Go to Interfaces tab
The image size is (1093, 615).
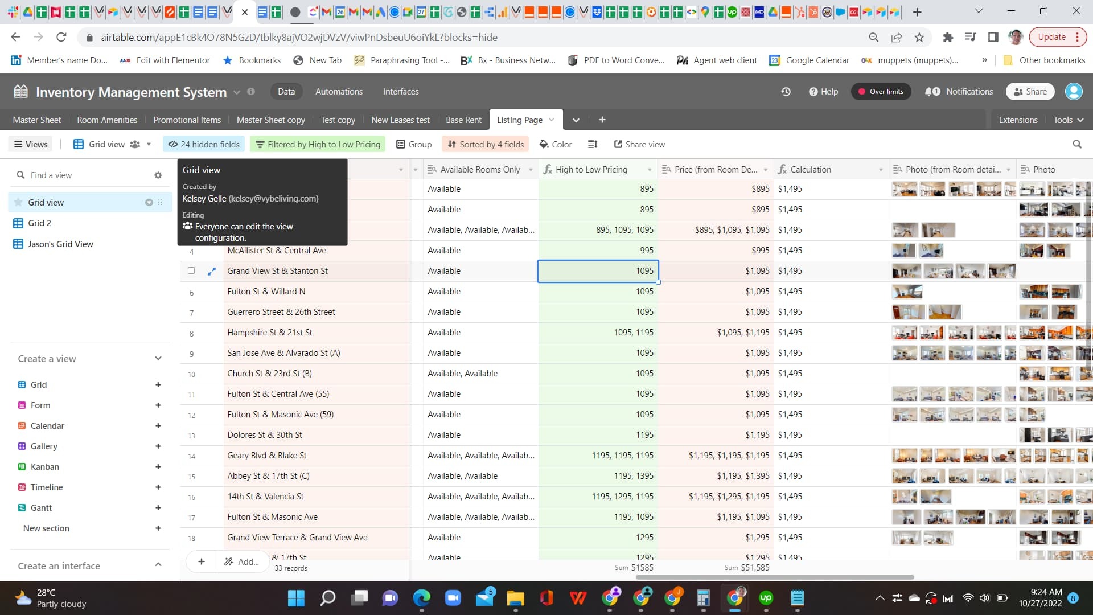(x=400, y=92)
